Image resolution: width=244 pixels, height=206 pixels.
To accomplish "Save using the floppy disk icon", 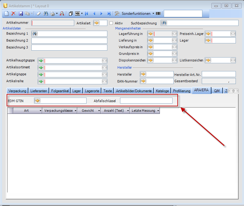I will [21, 14].
